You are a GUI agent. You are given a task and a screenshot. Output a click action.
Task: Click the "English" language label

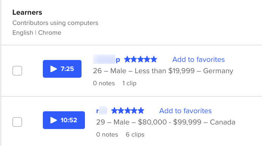23,32
